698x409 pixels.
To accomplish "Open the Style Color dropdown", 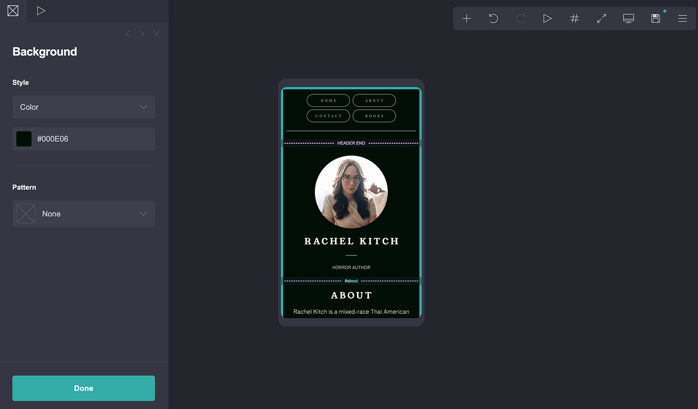I will point(83,107).
